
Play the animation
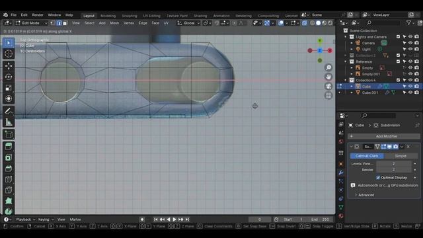174,219
